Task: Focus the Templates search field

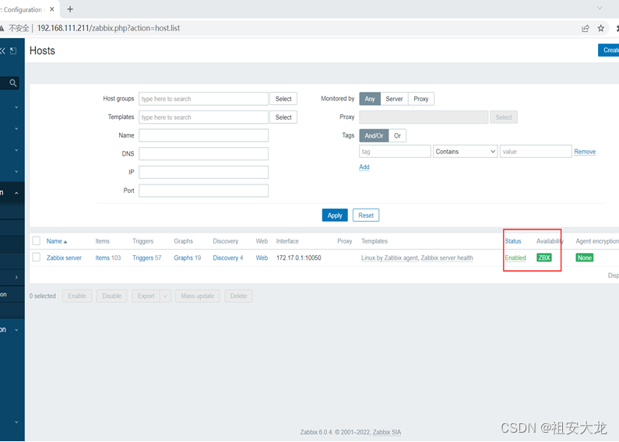Action: pos(203,118)
